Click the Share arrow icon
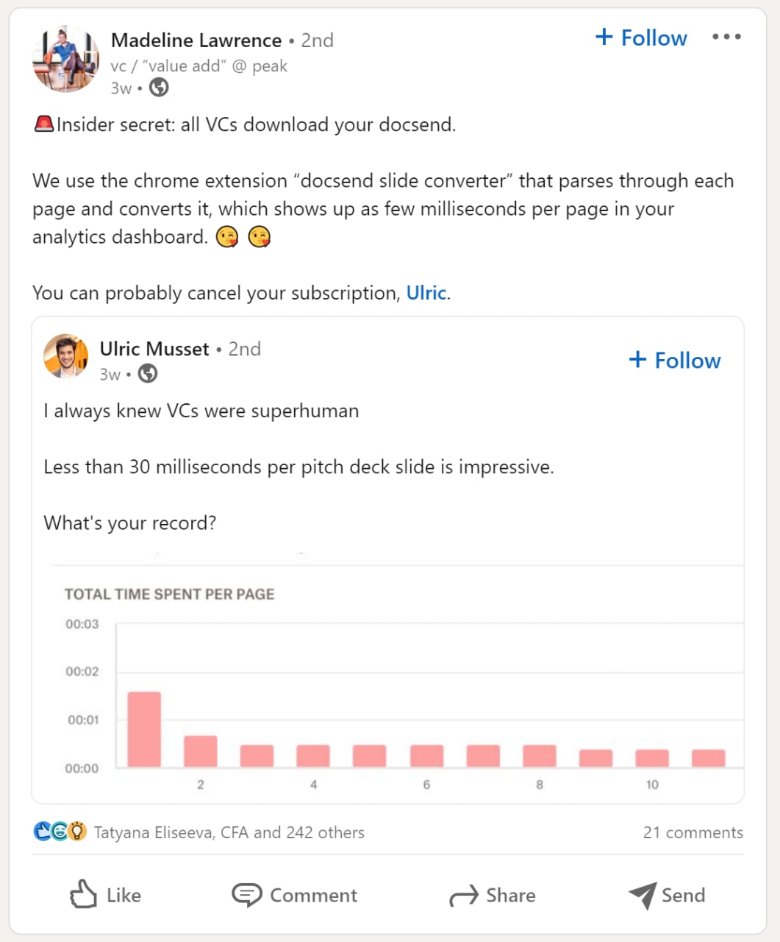The width and height of the screenshot is (780, 942). coord(463,896)
